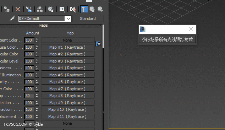Click the Map #9 (Raytrace) reflection slot
This screenshot has height=130, width=225.
coord(67,103)
